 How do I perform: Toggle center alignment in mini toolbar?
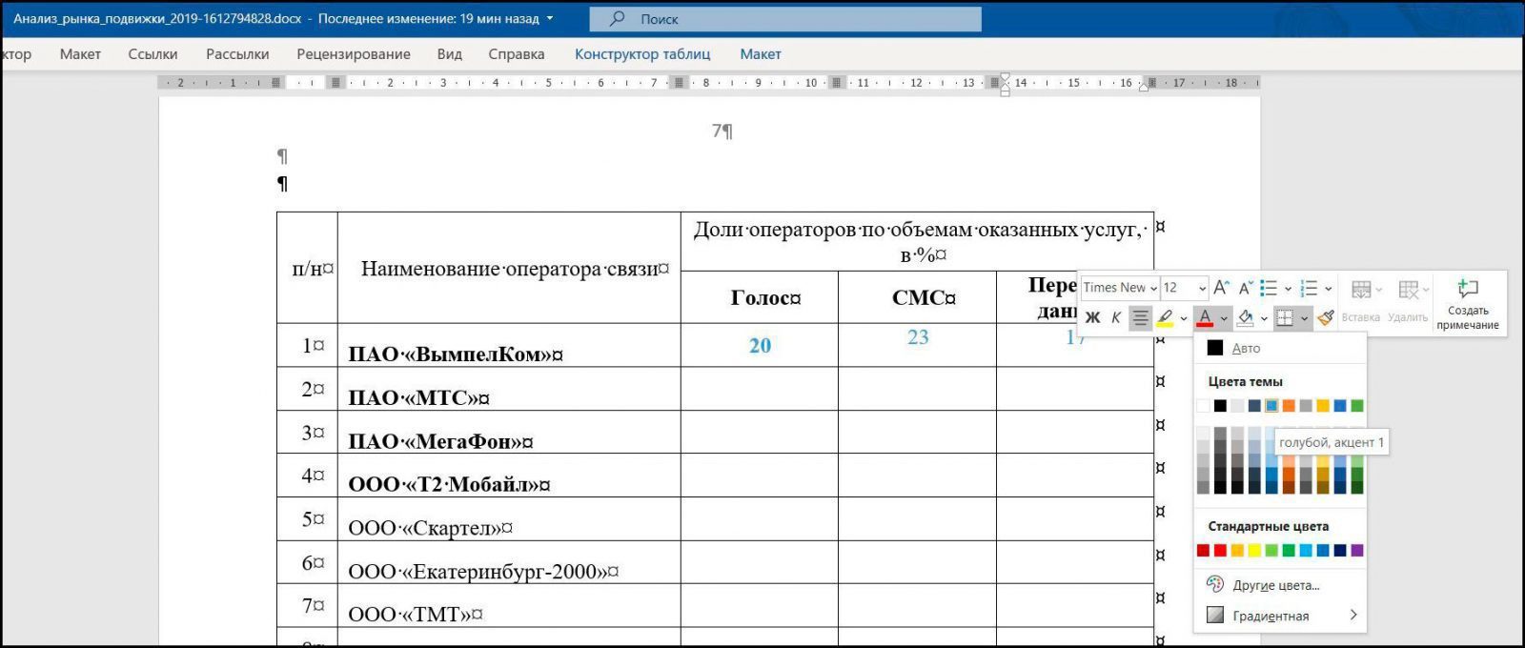coord(1140,318)
